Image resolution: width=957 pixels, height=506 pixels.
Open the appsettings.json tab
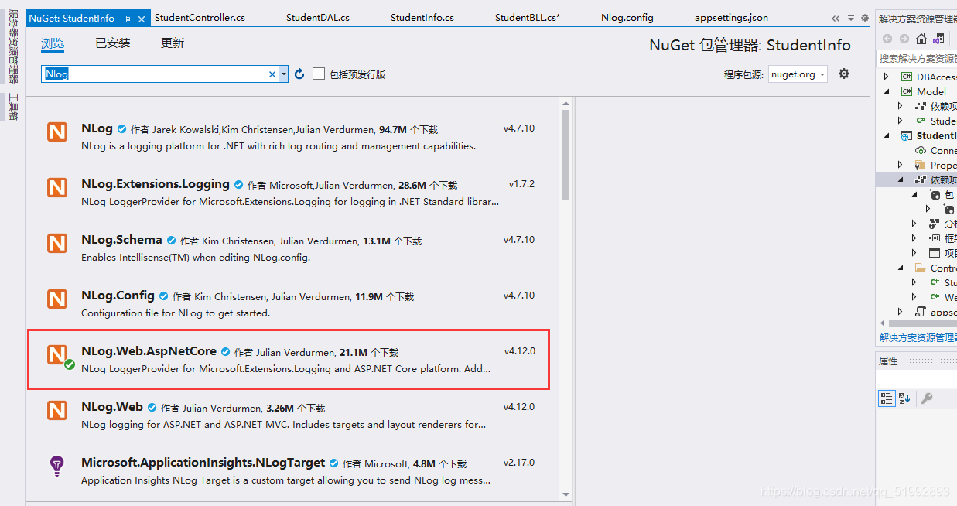(731, 18)
